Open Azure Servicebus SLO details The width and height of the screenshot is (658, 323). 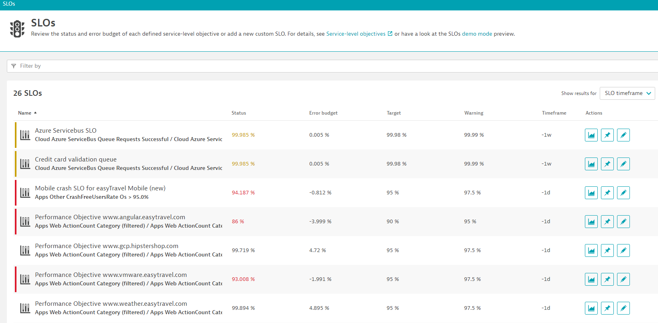pyautogui.click(x=65, y=131)
